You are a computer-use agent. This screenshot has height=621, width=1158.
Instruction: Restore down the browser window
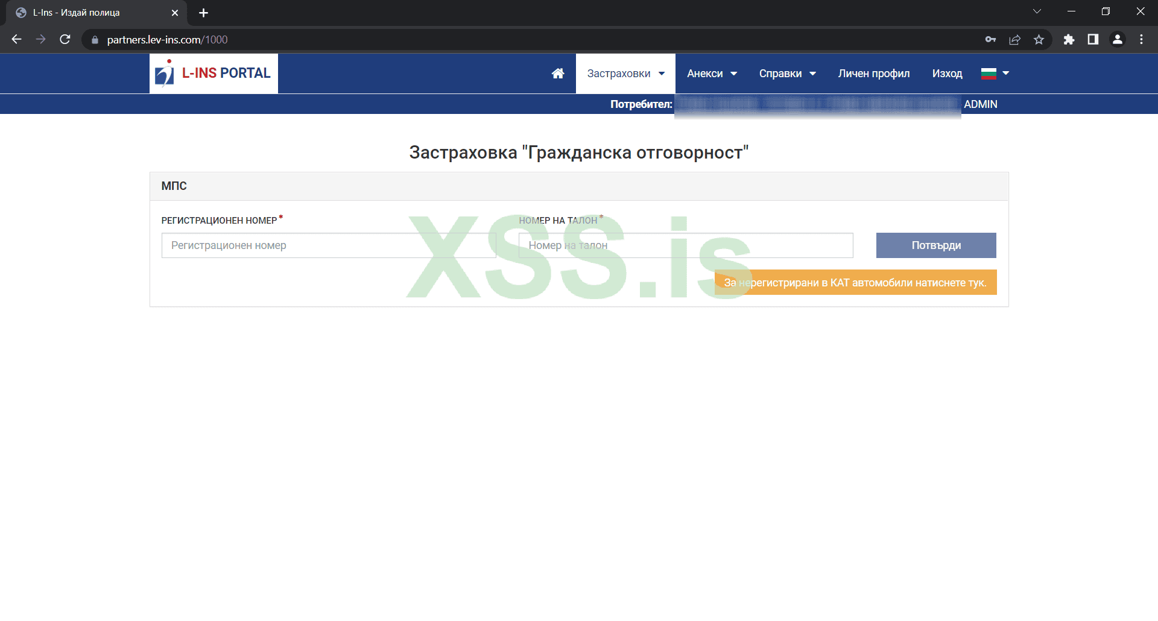pyautogui.click(x=1106, y=11)
